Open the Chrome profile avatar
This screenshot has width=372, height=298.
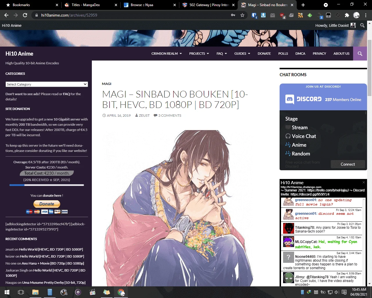click(356, 15)
